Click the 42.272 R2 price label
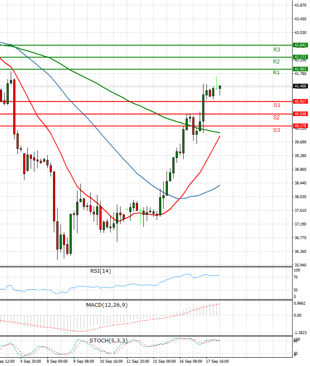The image size is (310, 366). [x=300, y=57]
